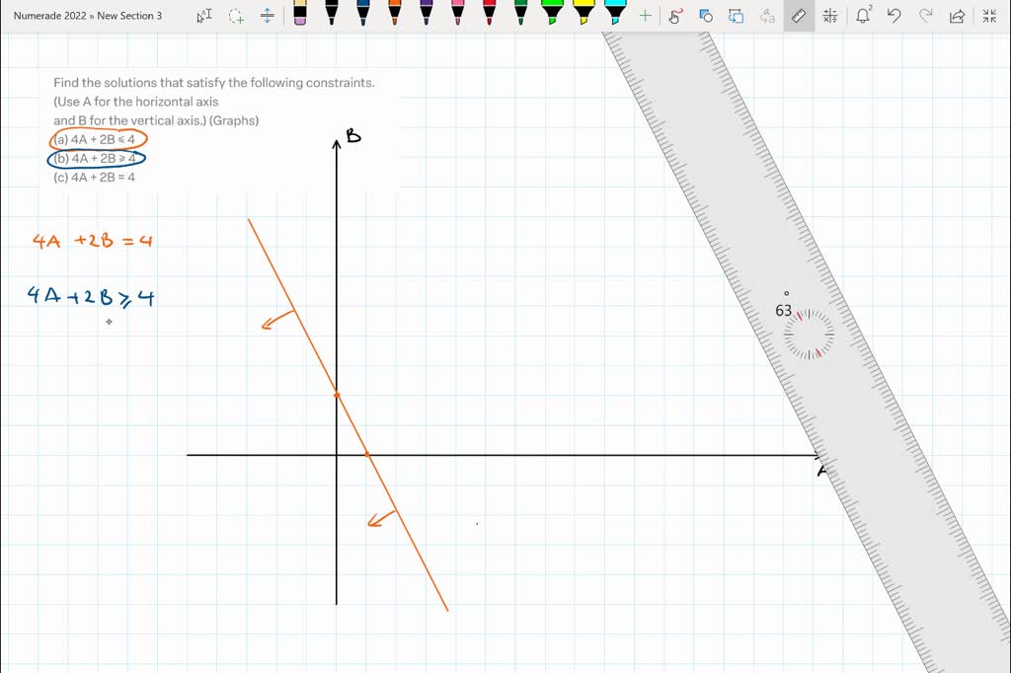Image resolution: width=1011 pixels, height=673 pixels.
Task: Undo the last drawing stroke
Action: 894,15
